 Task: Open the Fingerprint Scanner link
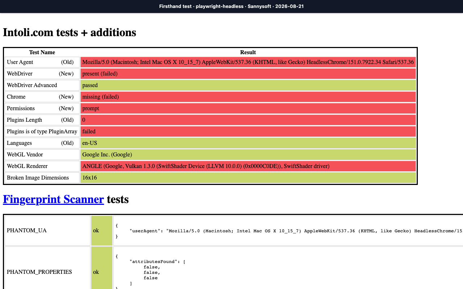[54, 199]
